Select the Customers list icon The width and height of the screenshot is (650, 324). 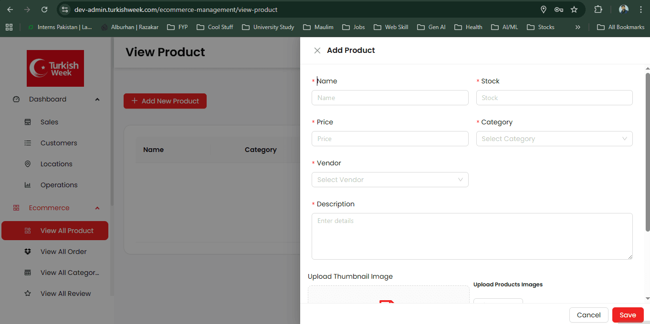coord(28,143)
